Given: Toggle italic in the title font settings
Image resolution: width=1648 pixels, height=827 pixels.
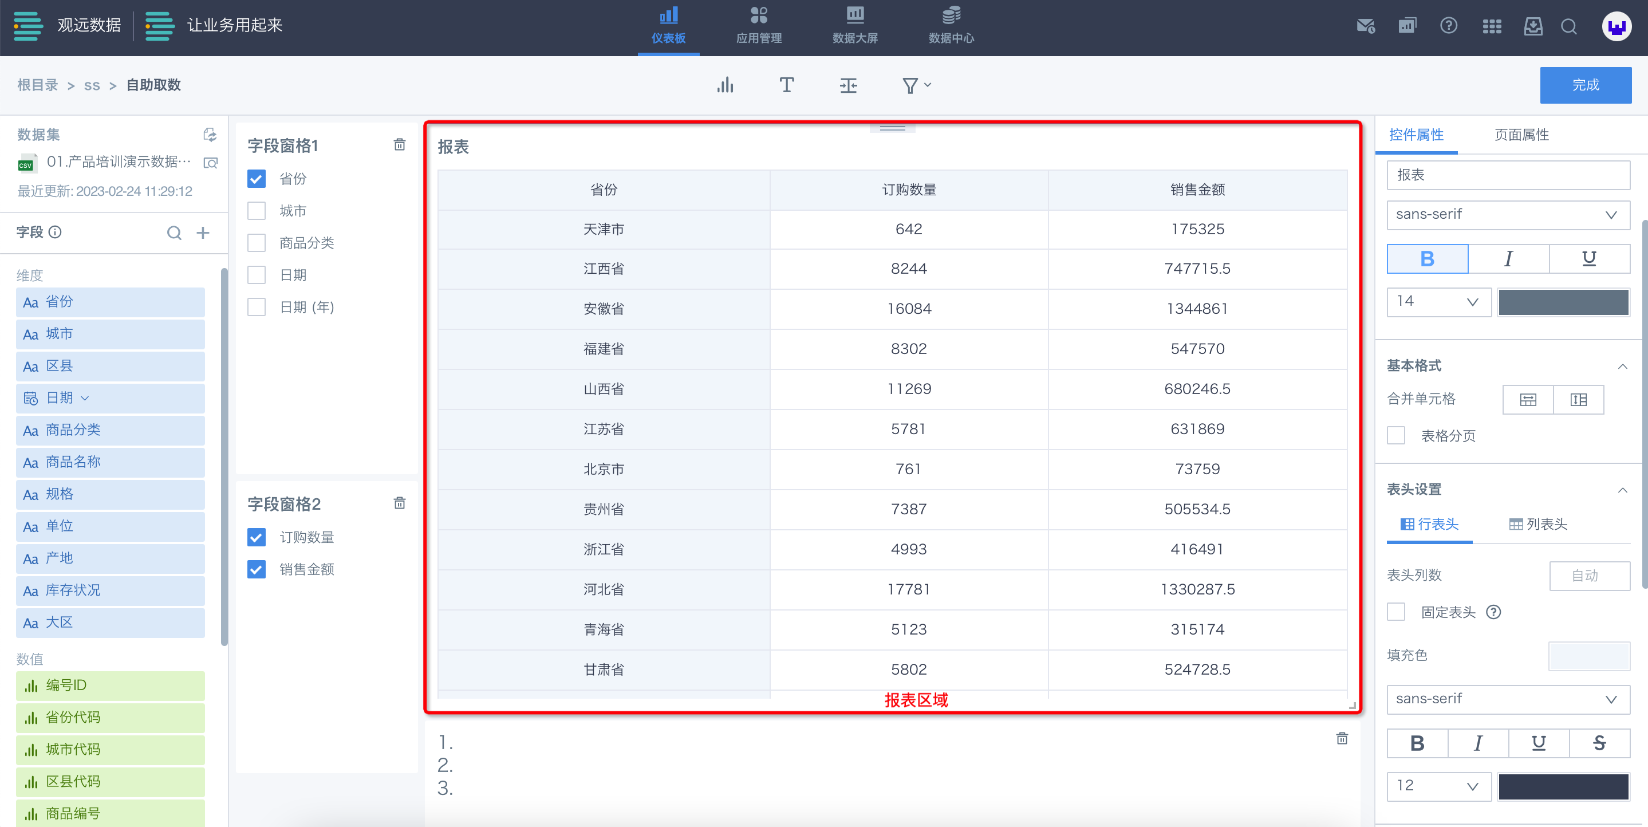Looking at the screenshot, I should point(1508,259).
